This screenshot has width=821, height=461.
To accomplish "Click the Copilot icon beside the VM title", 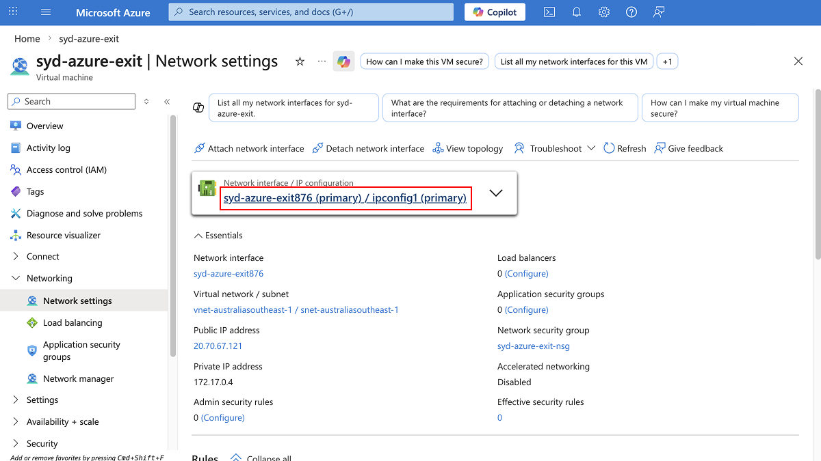I will (x=343, y=61).
